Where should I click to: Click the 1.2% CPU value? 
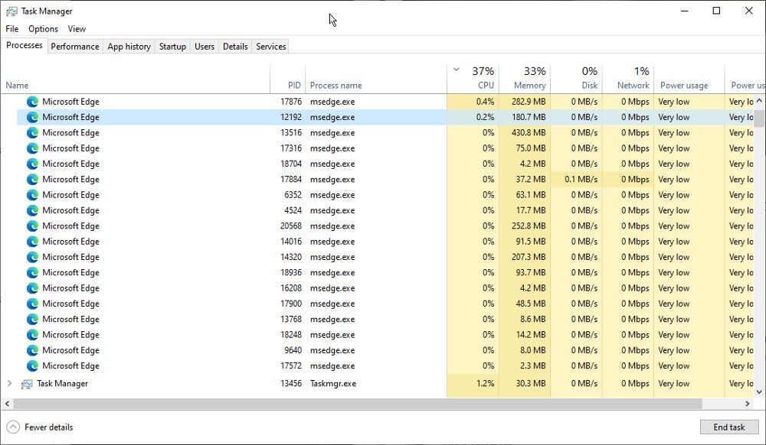point(485,384)
